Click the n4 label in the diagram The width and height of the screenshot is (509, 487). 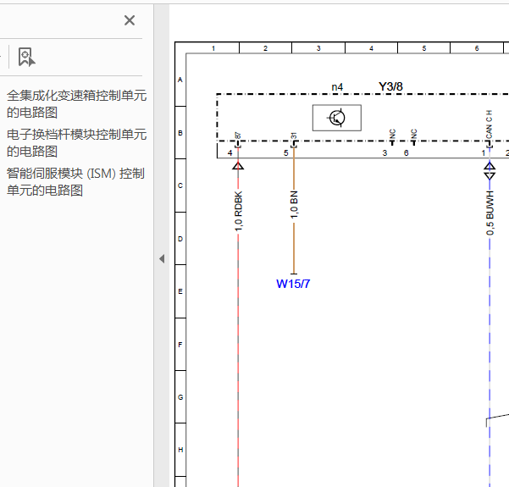tap(337, 87)
